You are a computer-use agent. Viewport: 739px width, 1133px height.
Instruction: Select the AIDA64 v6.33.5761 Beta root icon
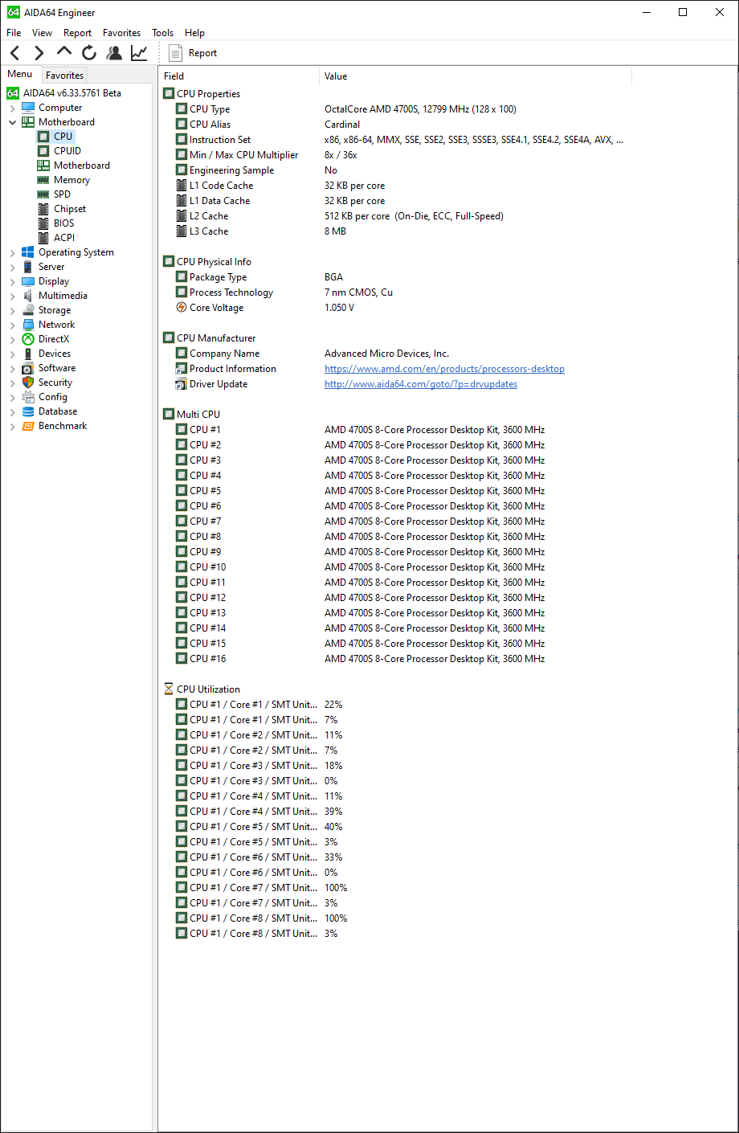(13, 93)
